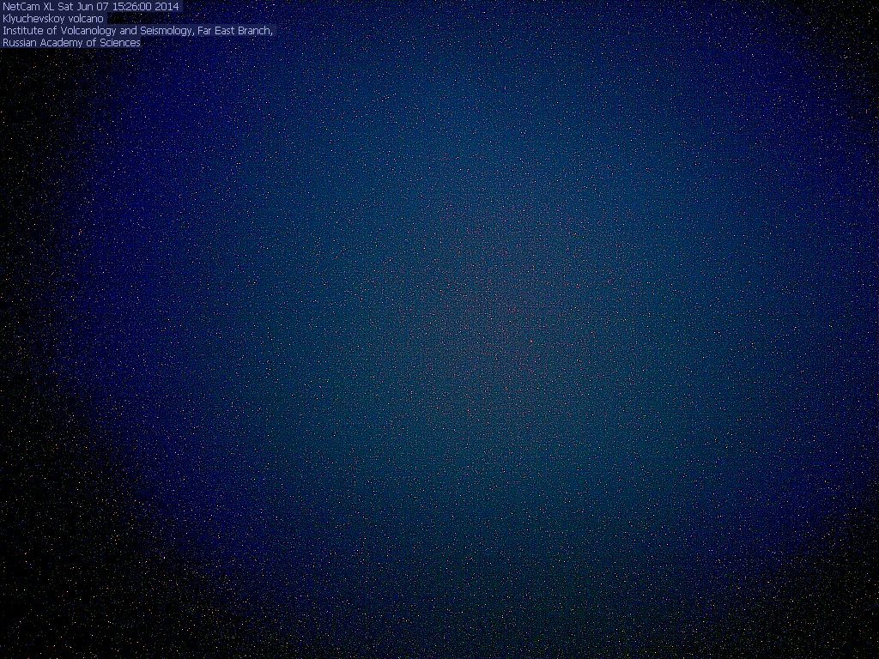Click the 'Klyuchevskoy volcano' caption text

53,19
